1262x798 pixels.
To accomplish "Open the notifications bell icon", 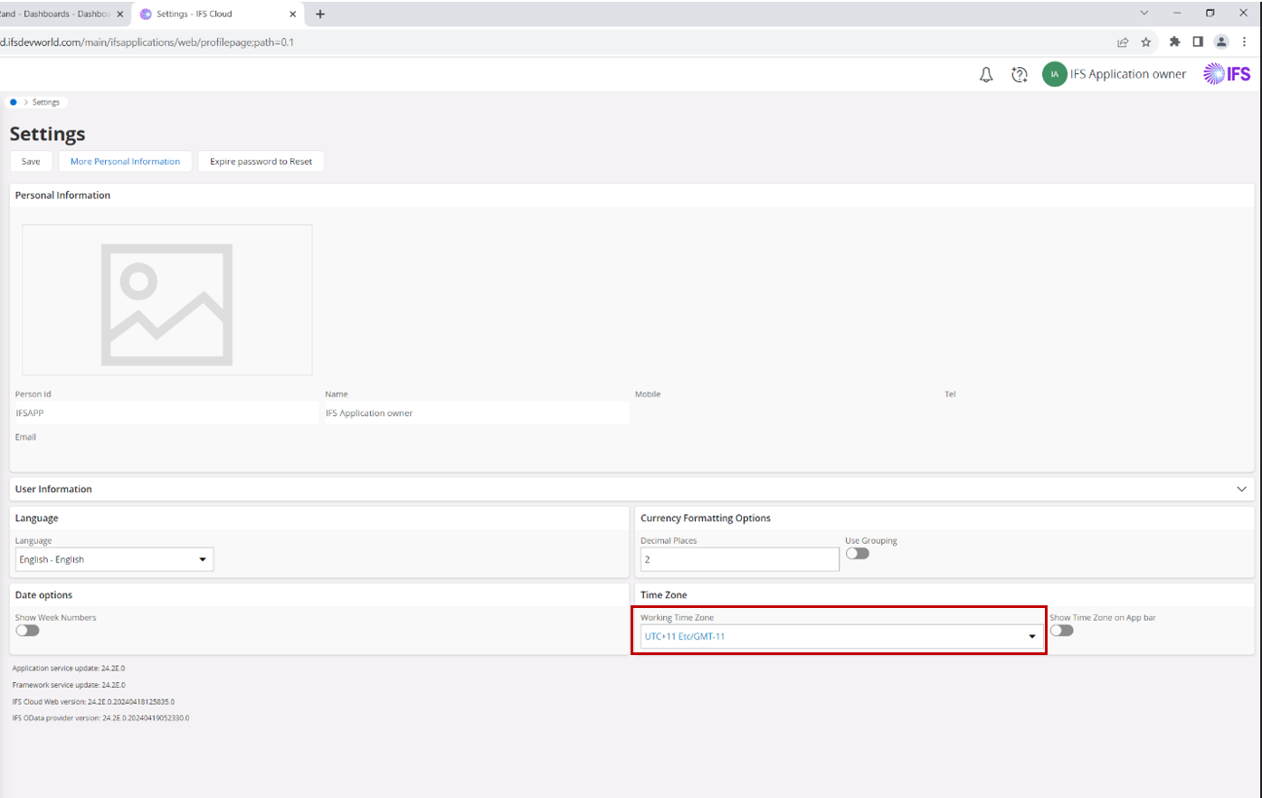I will pyautogui.click(x=986, y=74).
